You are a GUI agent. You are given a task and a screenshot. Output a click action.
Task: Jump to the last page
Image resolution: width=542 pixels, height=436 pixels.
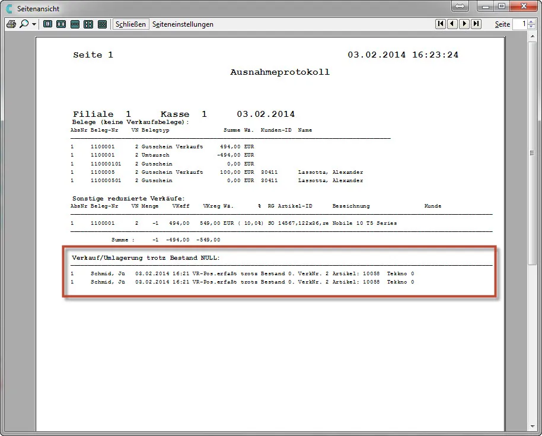(476, 24)
